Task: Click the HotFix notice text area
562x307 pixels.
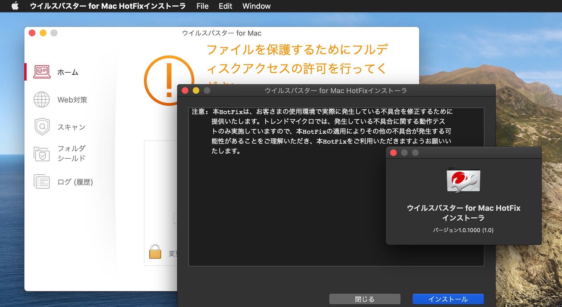Action: 336,187
